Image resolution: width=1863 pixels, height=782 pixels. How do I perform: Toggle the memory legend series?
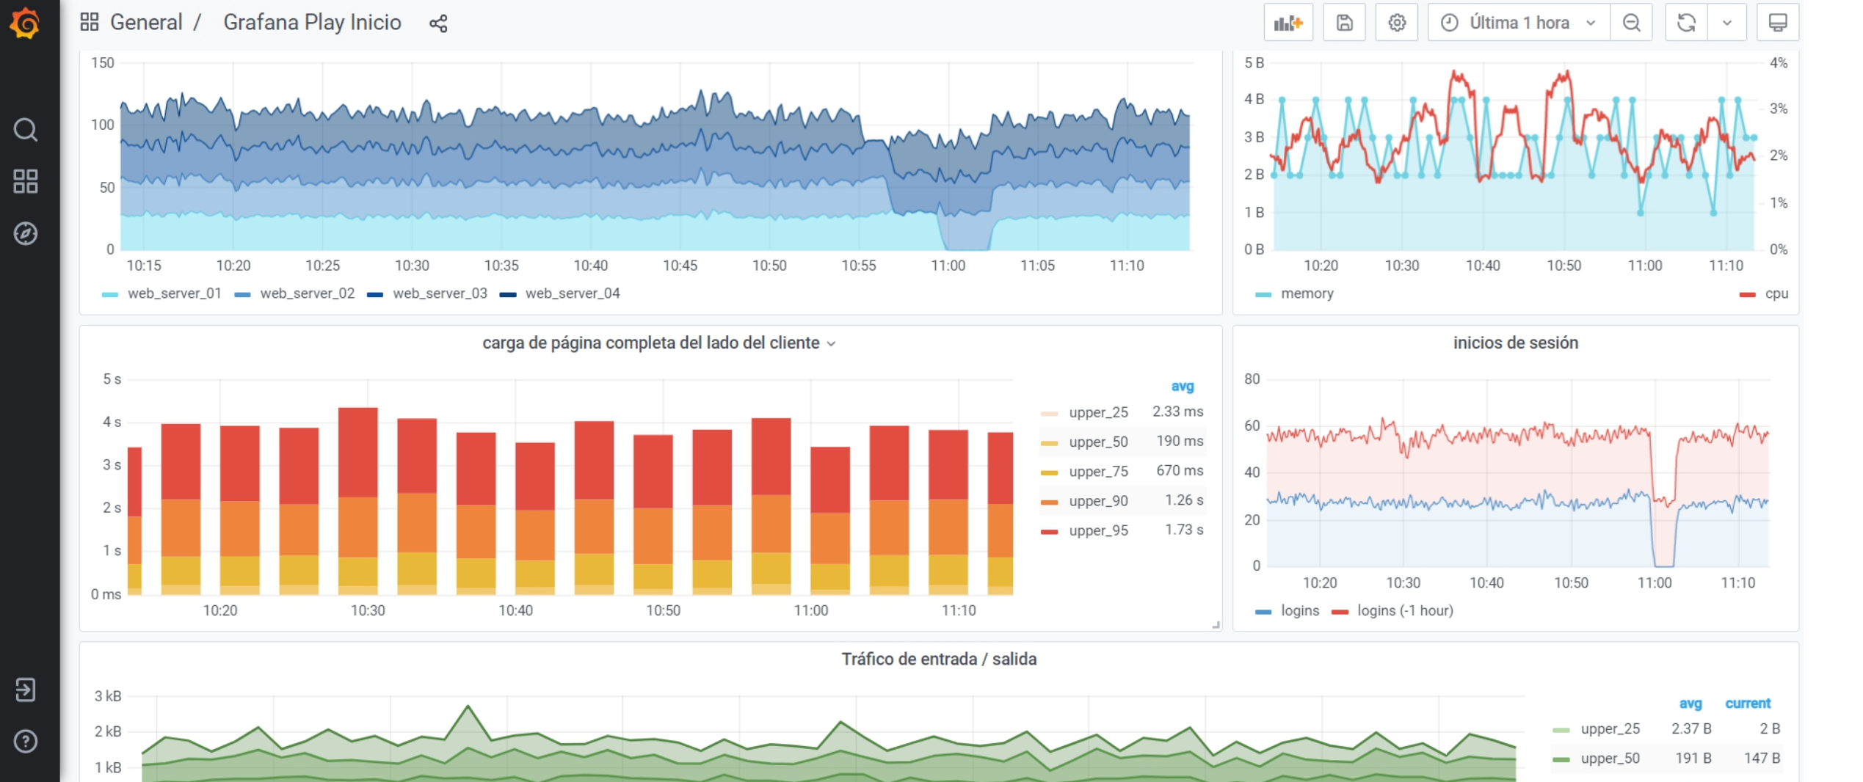[1307, 293]
